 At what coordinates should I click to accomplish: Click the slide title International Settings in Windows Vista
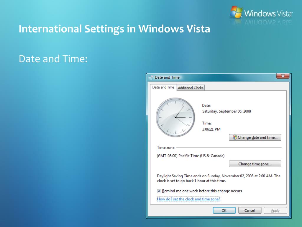coord(114,29)
